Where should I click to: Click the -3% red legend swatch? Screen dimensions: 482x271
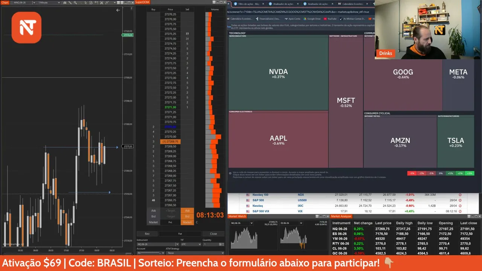click(412, 174)
